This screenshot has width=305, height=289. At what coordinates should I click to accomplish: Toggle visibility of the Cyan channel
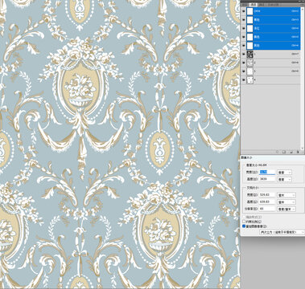click(x=244, y=20)
